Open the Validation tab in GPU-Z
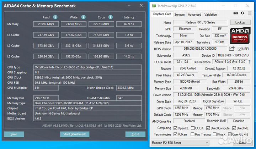256x149 pixels. pos(210,15)
